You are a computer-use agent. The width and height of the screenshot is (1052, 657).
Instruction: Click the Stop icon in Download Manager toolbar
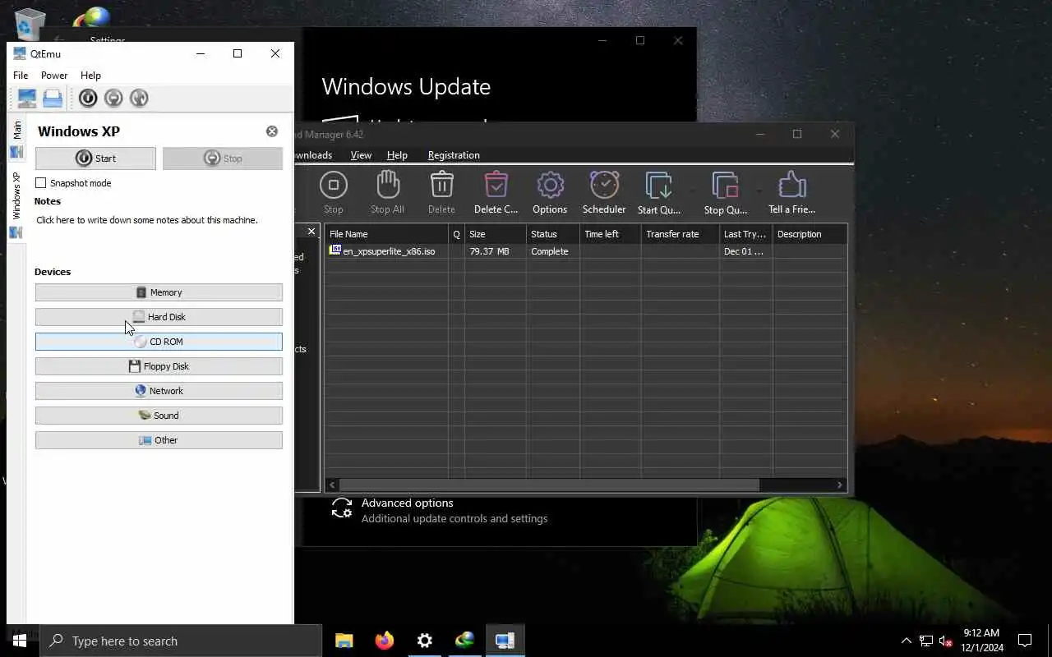coord(334,193)
